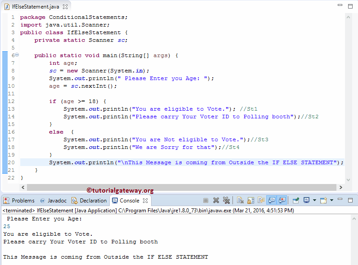This screenshot has width=358, height=265.
Task: Switch to the Problems tab
Action: pos(19,201)
